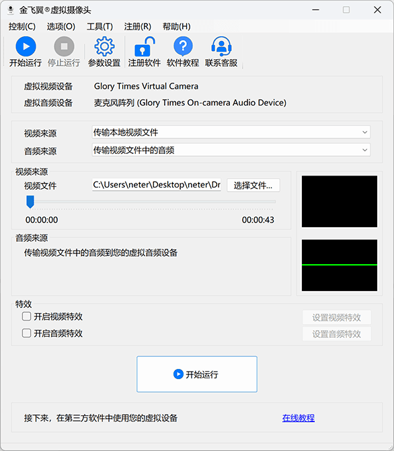Open 参数设置 gear icon
The image size is (394, 451).
pyautogui.click(x=104, y=46)
